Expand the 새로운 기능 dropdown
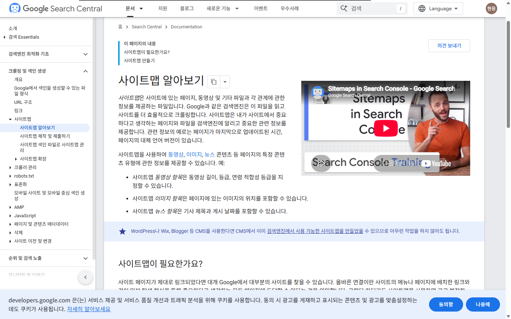 [x=237, y=9]
